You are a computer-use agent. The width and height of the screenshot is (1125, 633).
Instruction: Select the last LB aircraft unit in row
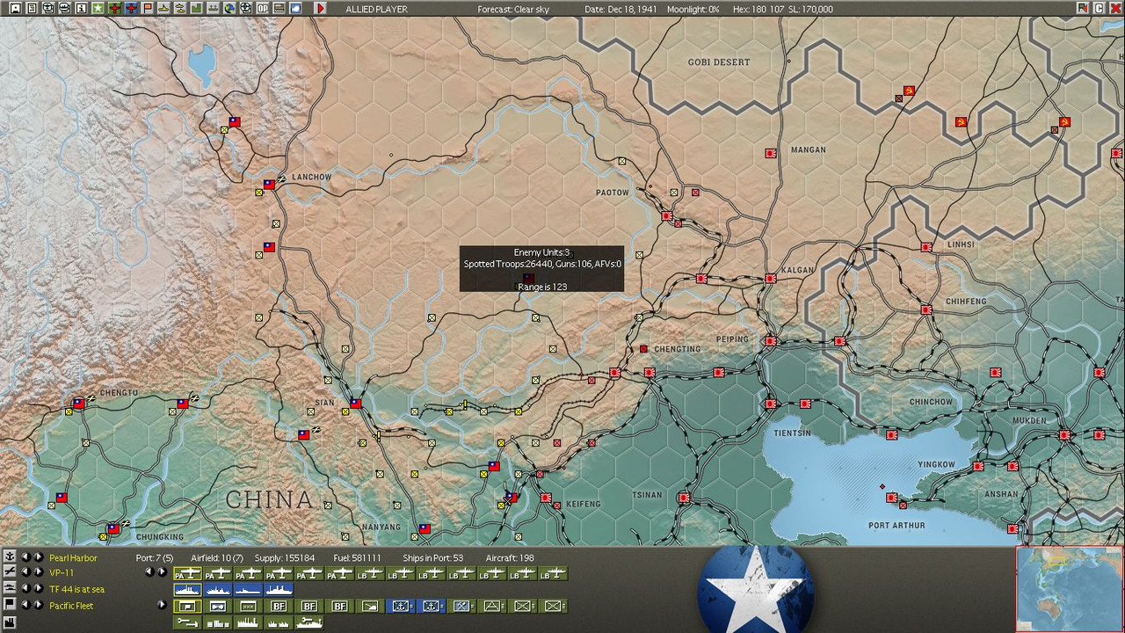click(x=553, y=573)
